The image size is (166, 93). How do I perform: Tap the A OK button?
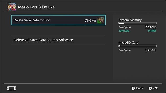(153, 88)
